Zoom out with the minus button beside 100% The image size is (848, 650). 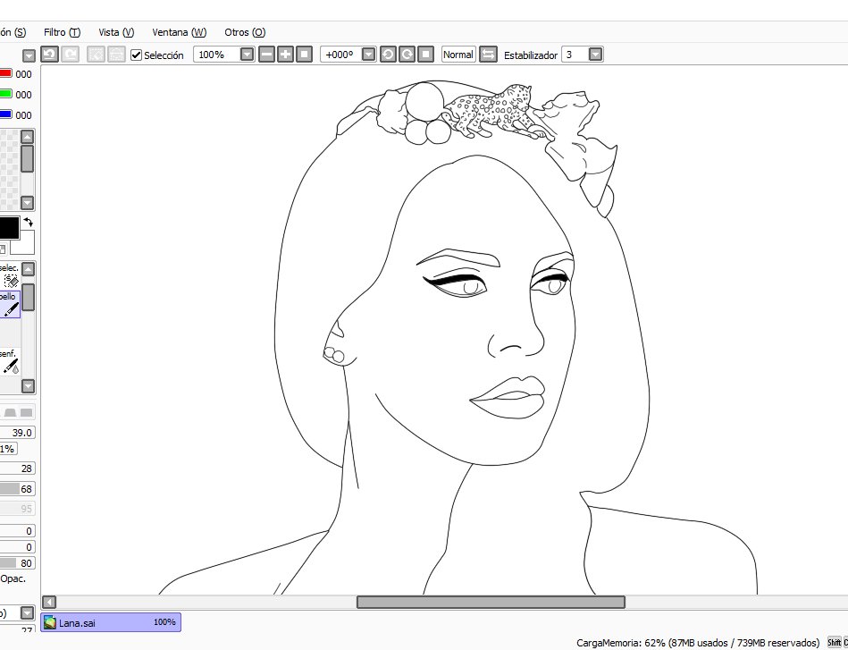(266, 55)
